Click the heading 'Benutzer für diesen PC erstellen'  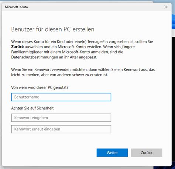click(53, 29)
